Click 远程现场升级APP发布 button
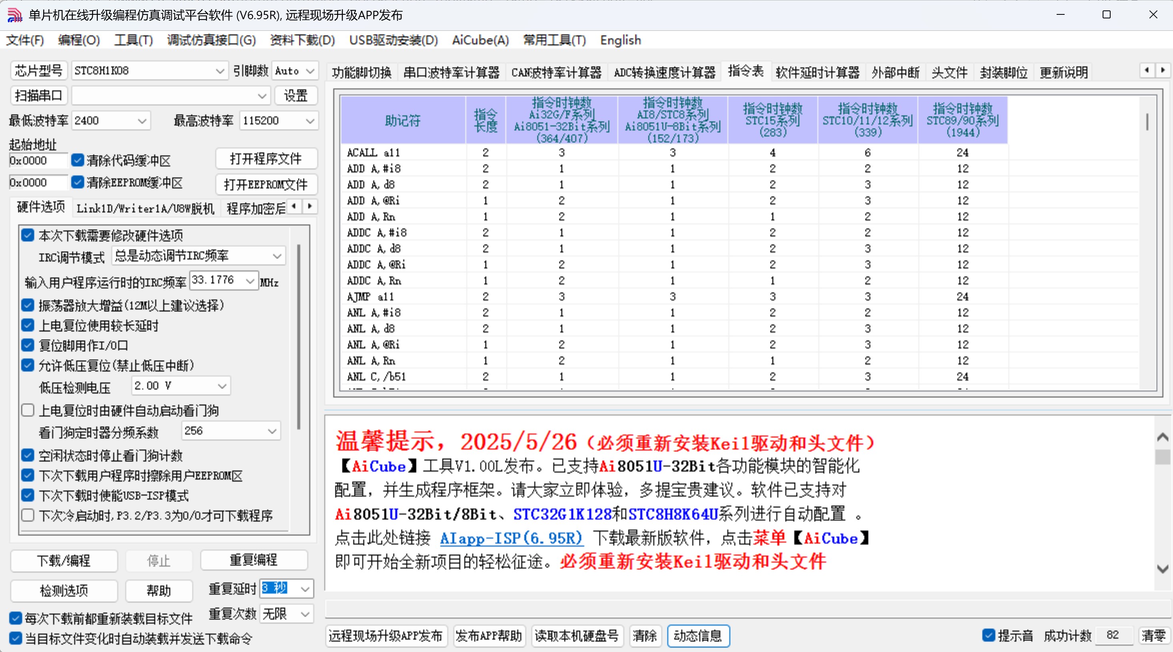This screenshot has width=1173, height=652. (x=386, y=636)
